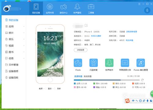Open 文件管理 in the sidebar

(x=12, y=65)
